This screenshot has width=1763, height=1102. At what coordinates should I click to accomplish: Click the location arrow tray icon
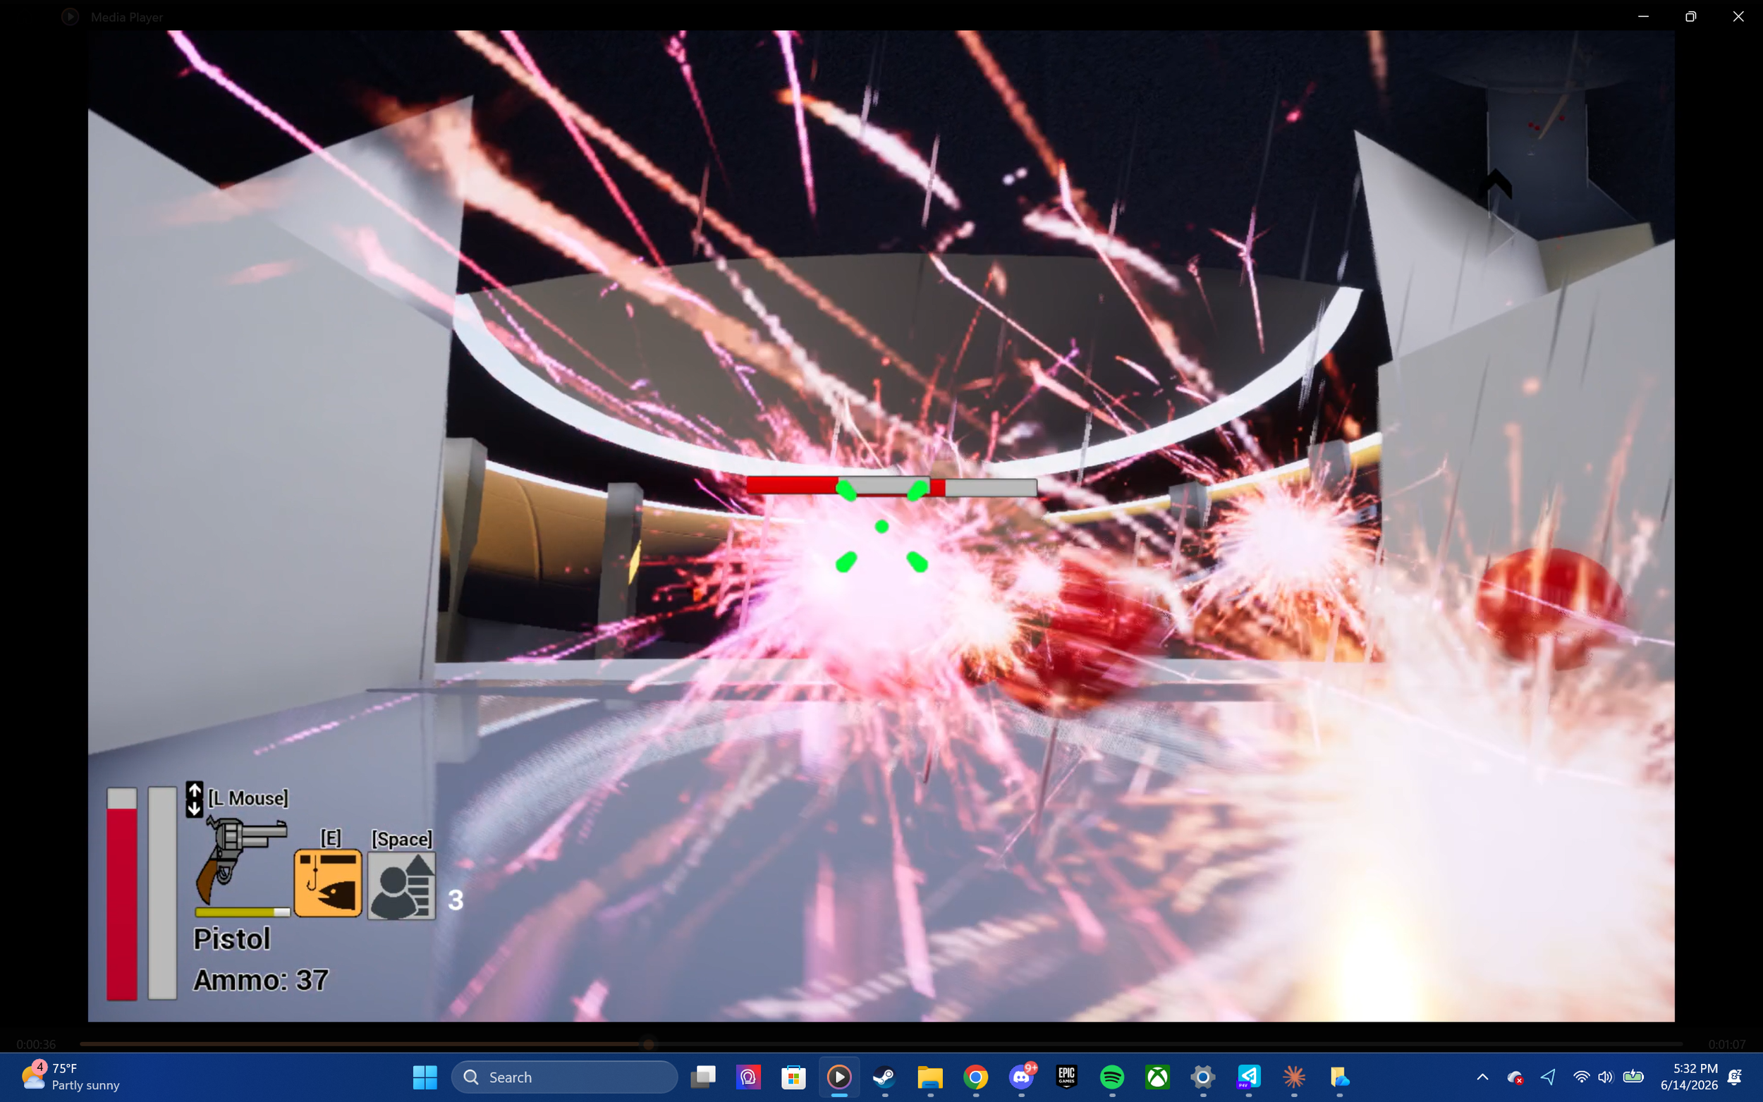point(1548,1077)
